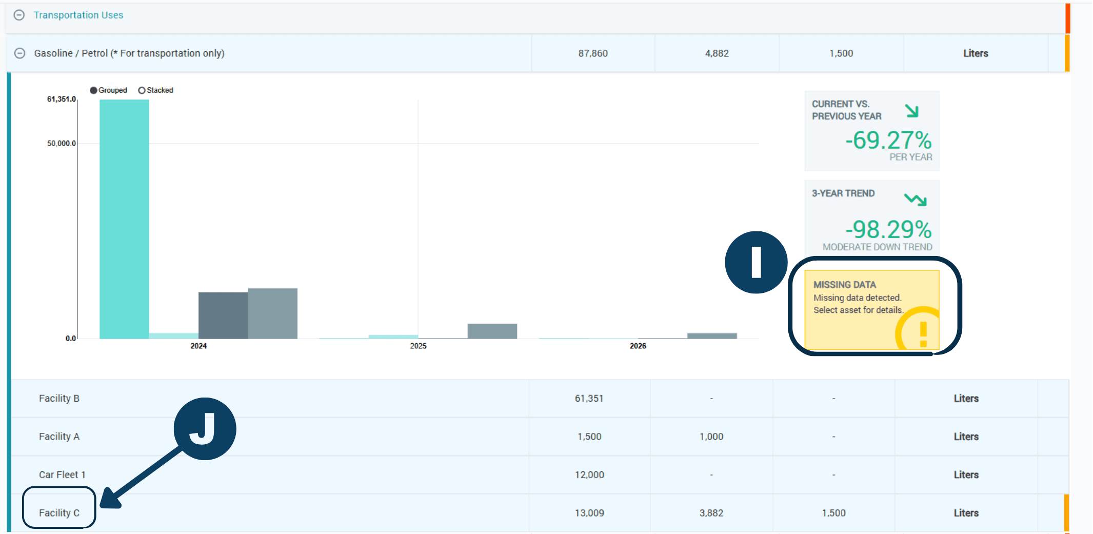Click the 61,351.0 axis label

point(62,100)
